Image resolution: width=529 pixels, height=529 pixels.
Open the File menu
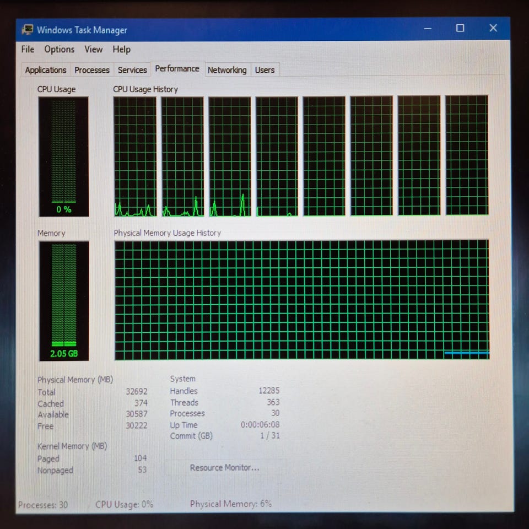pyautogui.click(x=28, y=49)
